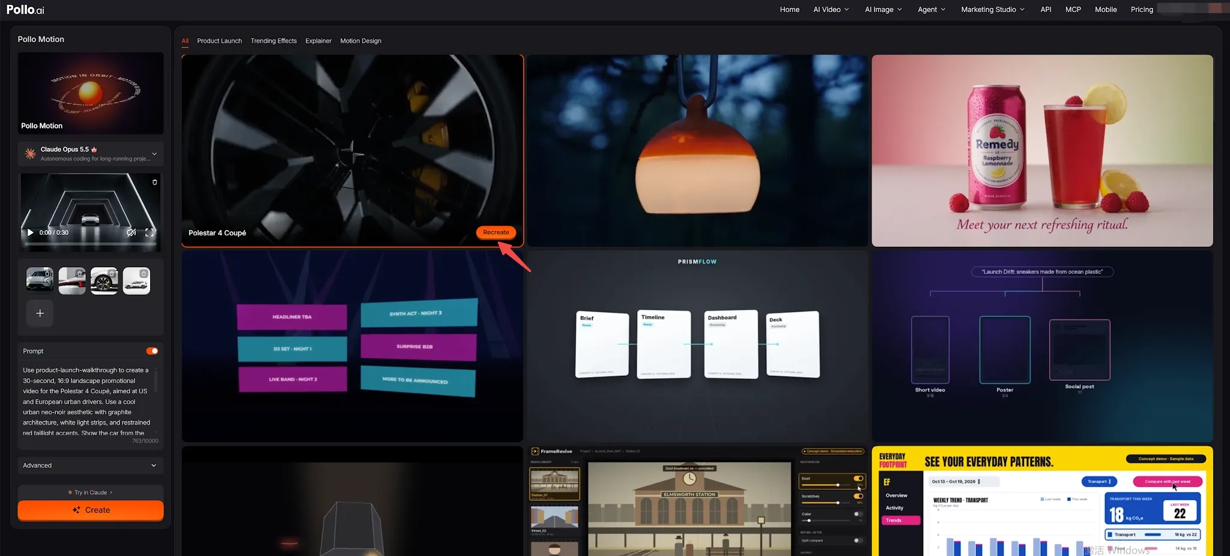Viewport: 1230px width, 556px height.
Task: Select the red taillight reference thumbnail
Action: point(72,280)
